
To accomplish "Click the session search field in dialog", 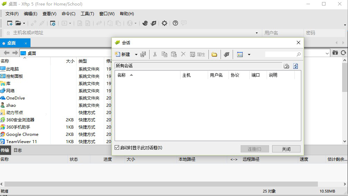I will pyautogui.click(x=280, y=54).
